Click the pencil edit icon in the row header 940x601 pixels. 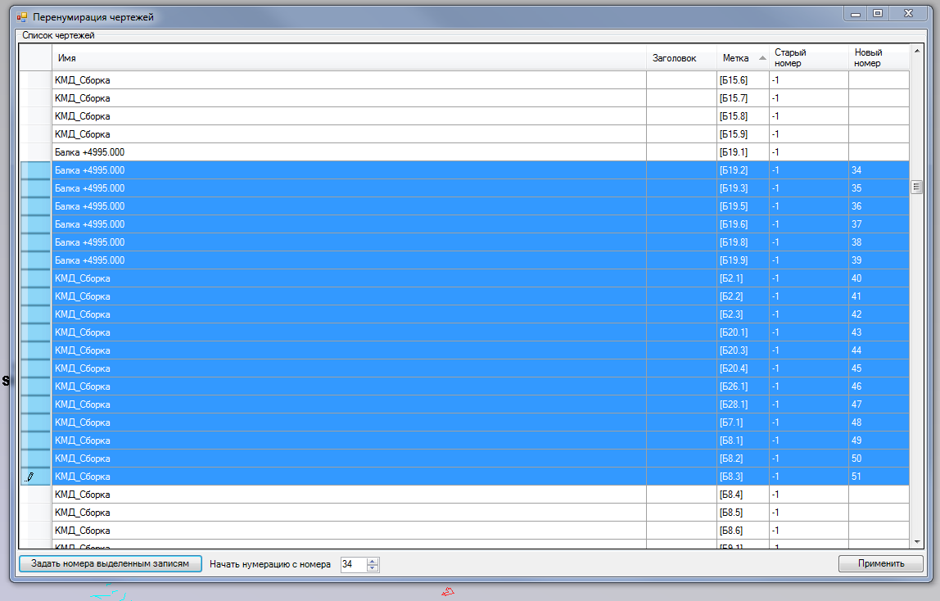30,477
